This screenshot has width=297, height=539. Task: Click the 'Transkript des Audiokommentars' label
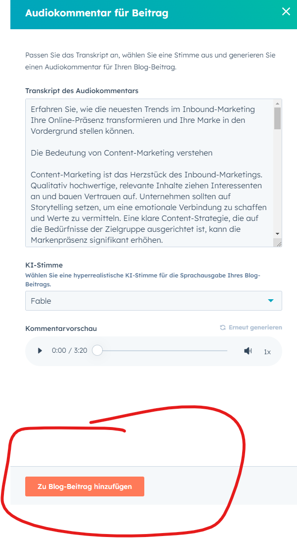(82, 91)
